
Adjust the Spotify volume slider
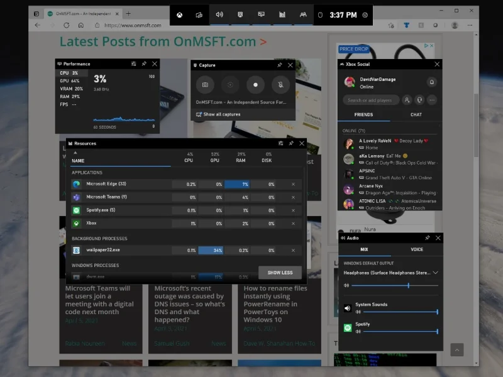pos(396,331)
